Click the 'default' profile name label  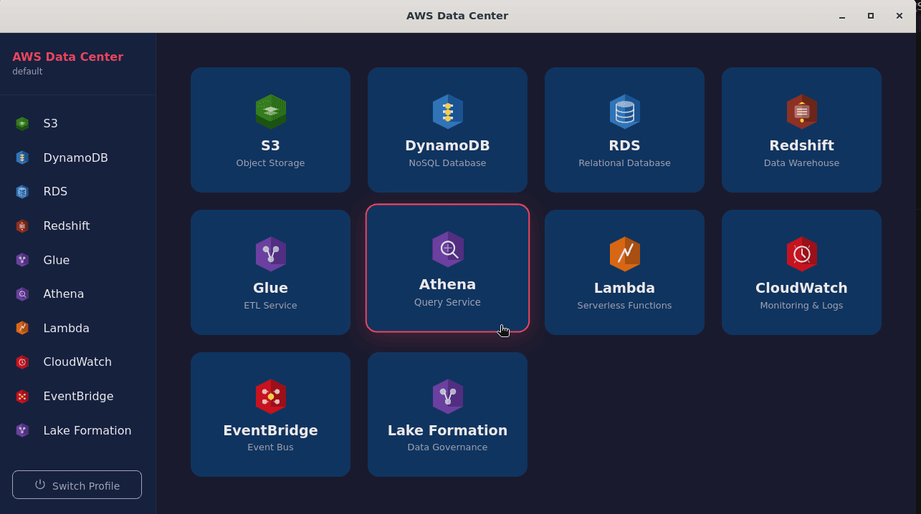pos(27,72)
